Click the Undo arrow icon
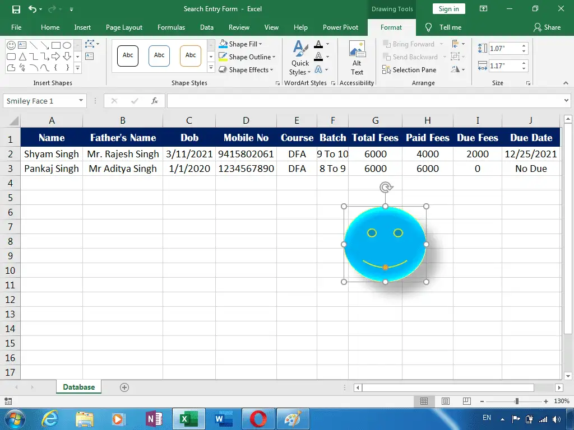This screenshot has width=574, height=430. 32,9
